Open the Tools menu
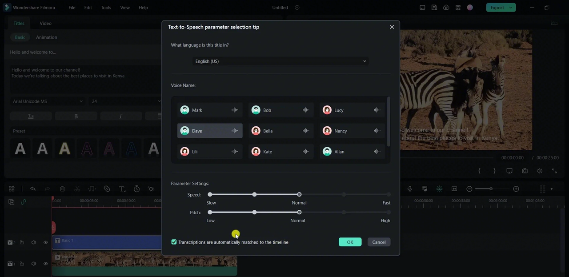This screenshot has height=277, width=569. (x=106, y=8)
